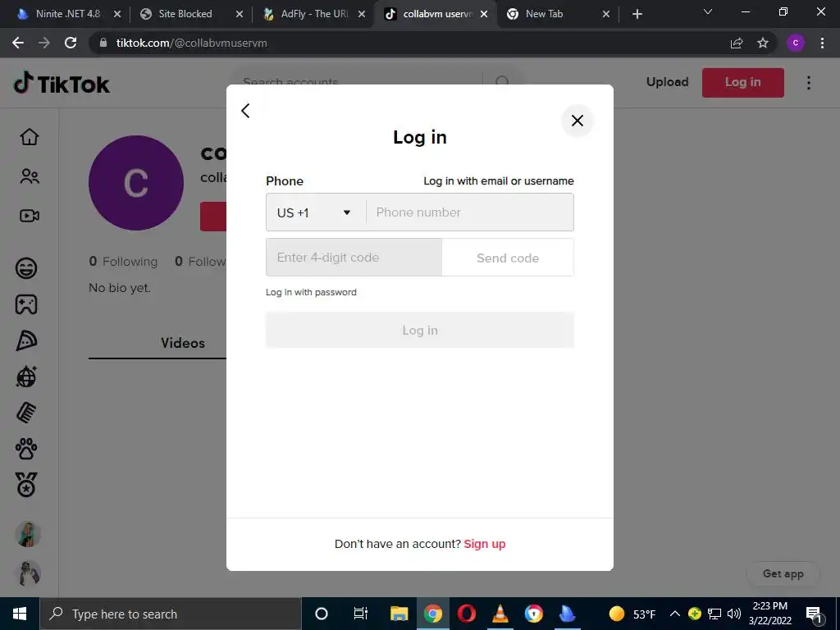Switch to the New Tab browser tab
Screen dimensions: 840x630
click(x=544, y=14)
